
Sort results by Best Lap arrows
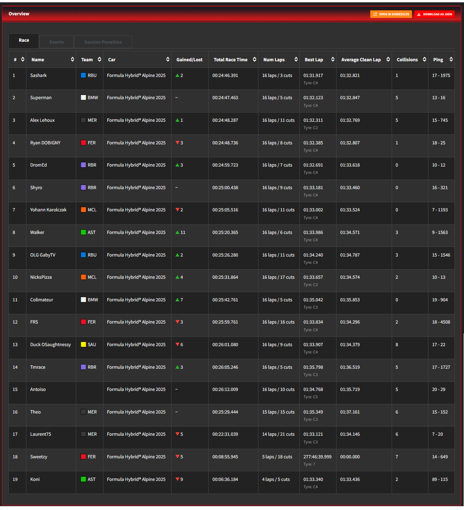coord(333,59)
